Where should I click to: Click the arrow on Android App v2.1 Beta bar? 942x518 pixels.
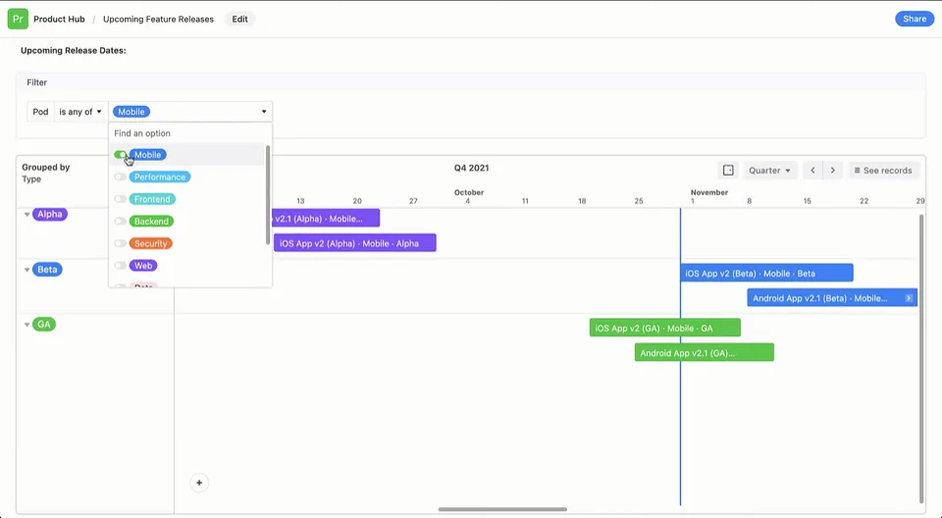[x=909, y=298]
